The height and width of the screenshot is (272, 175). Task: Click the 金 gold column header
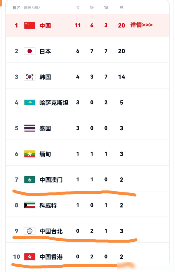point(78,8)
